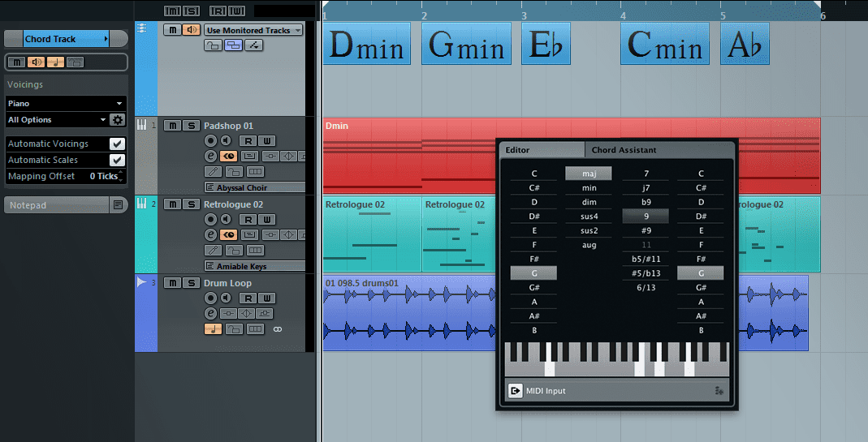The width and height of the screenshot is (868, 442).
Task: Mute the Padshop 01 track
Action: 173,126
